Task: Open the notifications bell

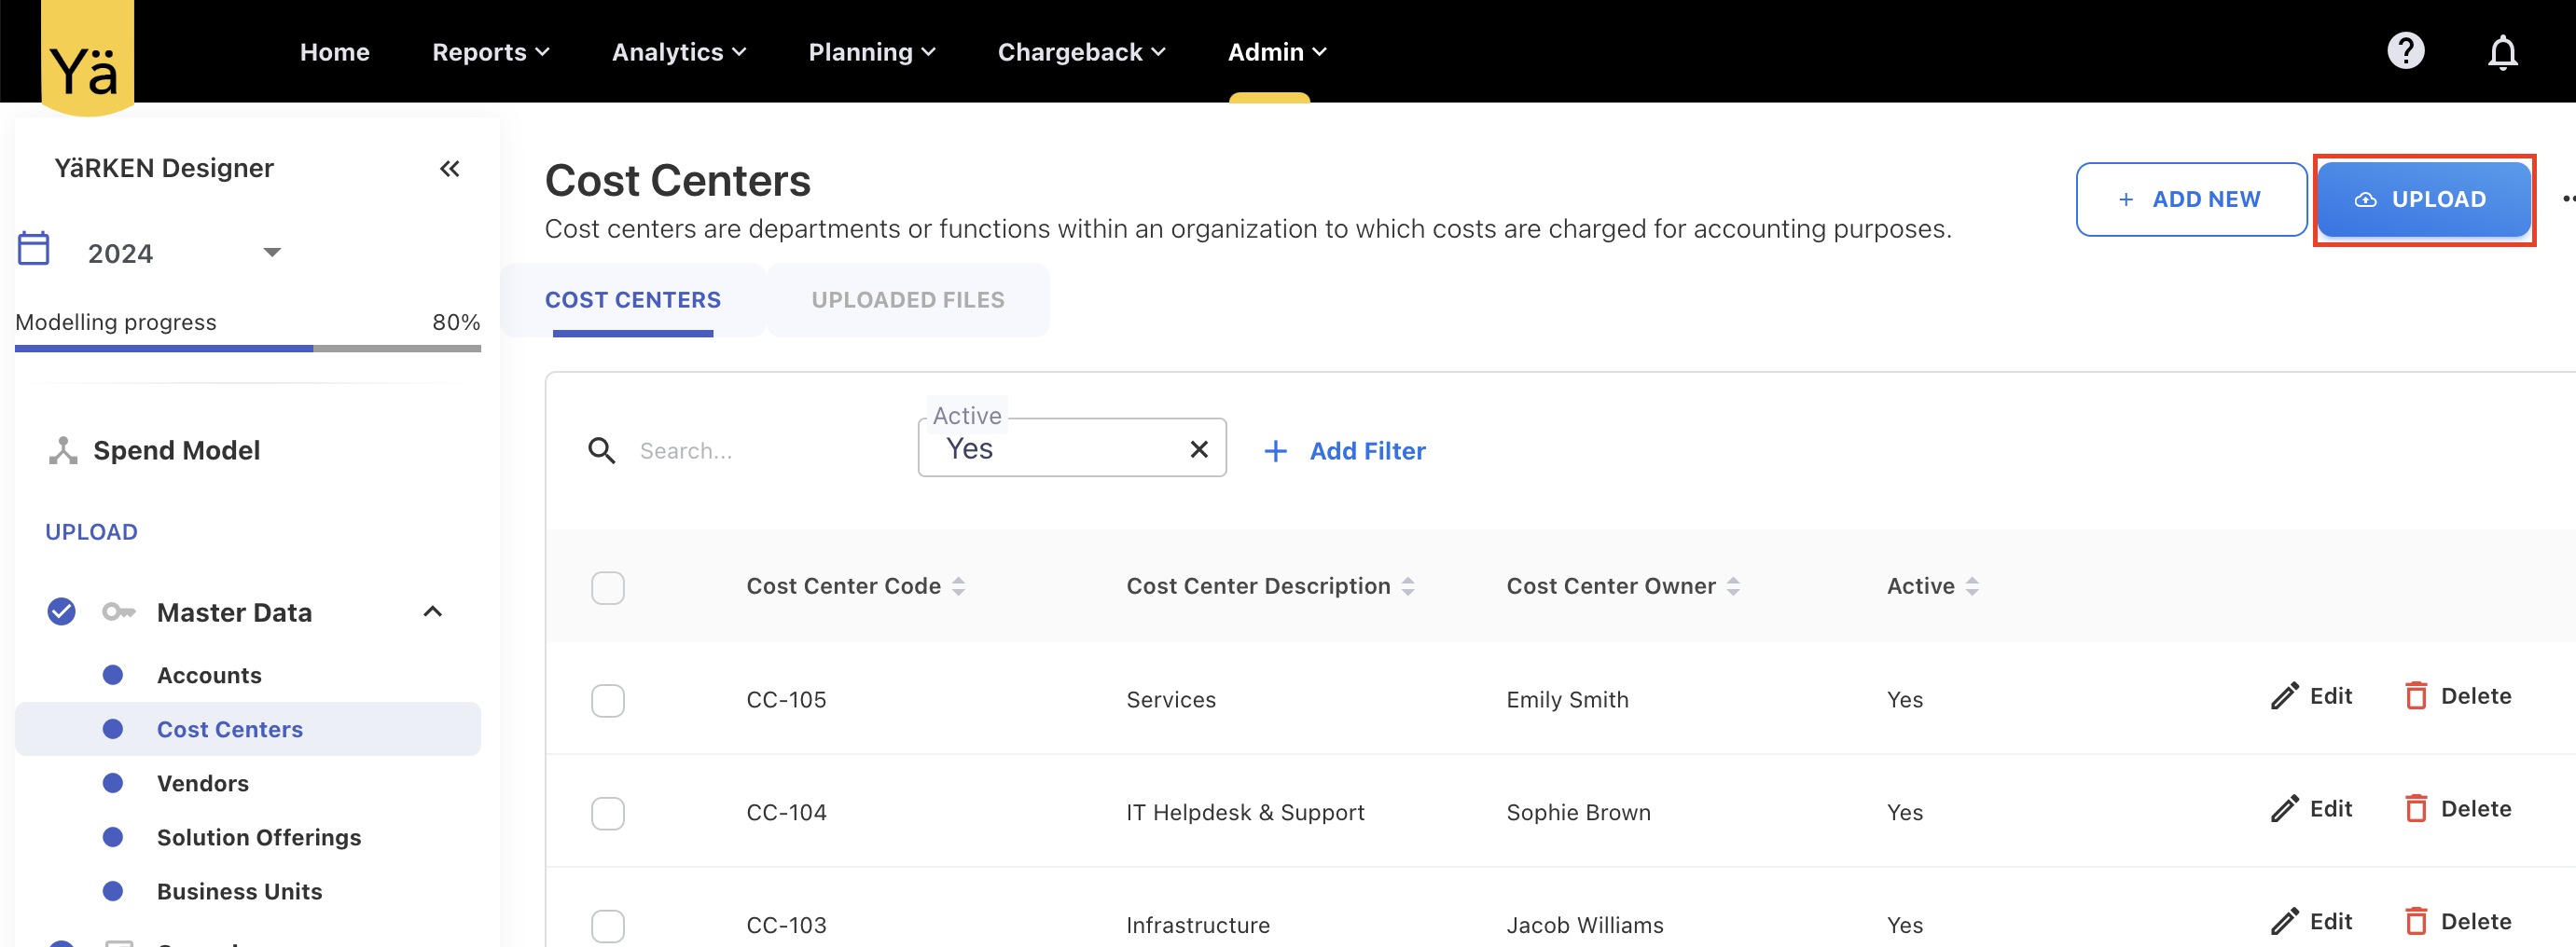Action: point(2502,52)
